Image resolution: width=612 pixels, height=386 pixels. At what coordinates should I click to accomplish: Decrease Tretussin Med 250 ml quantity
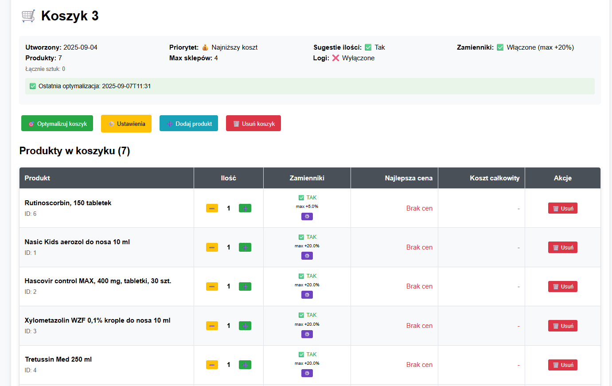coord(212,365)
